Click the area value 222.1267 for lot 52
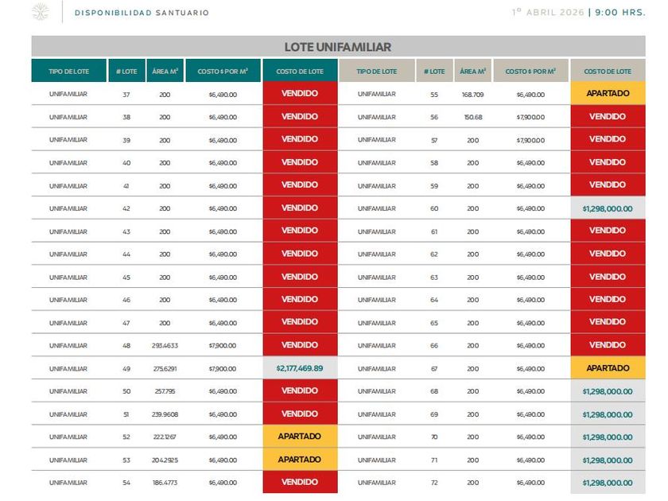This screenshot has width=668, height=501. 165,437
